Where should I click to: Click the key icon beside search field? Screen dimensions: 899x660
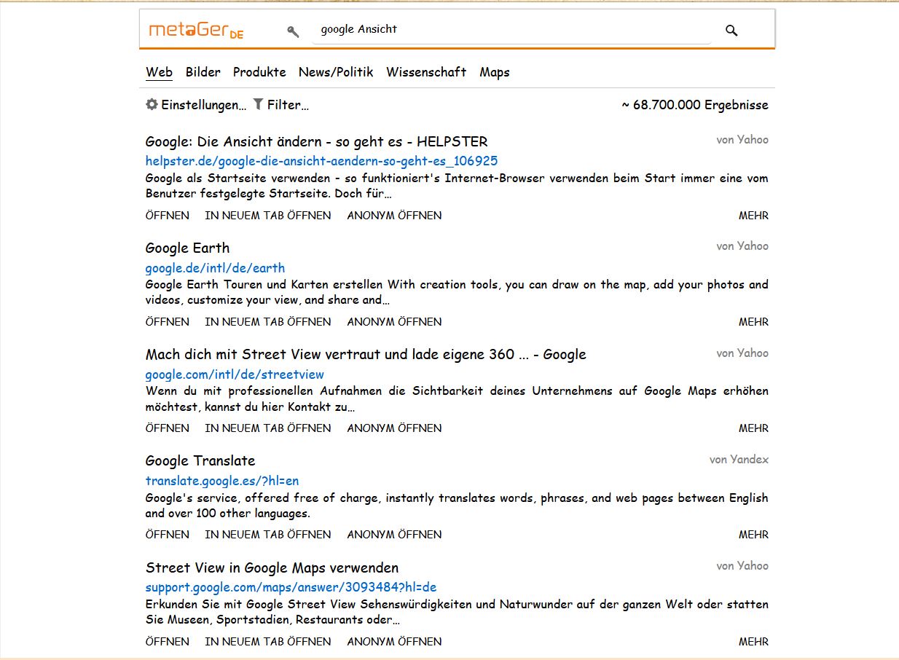coord(293,31)
